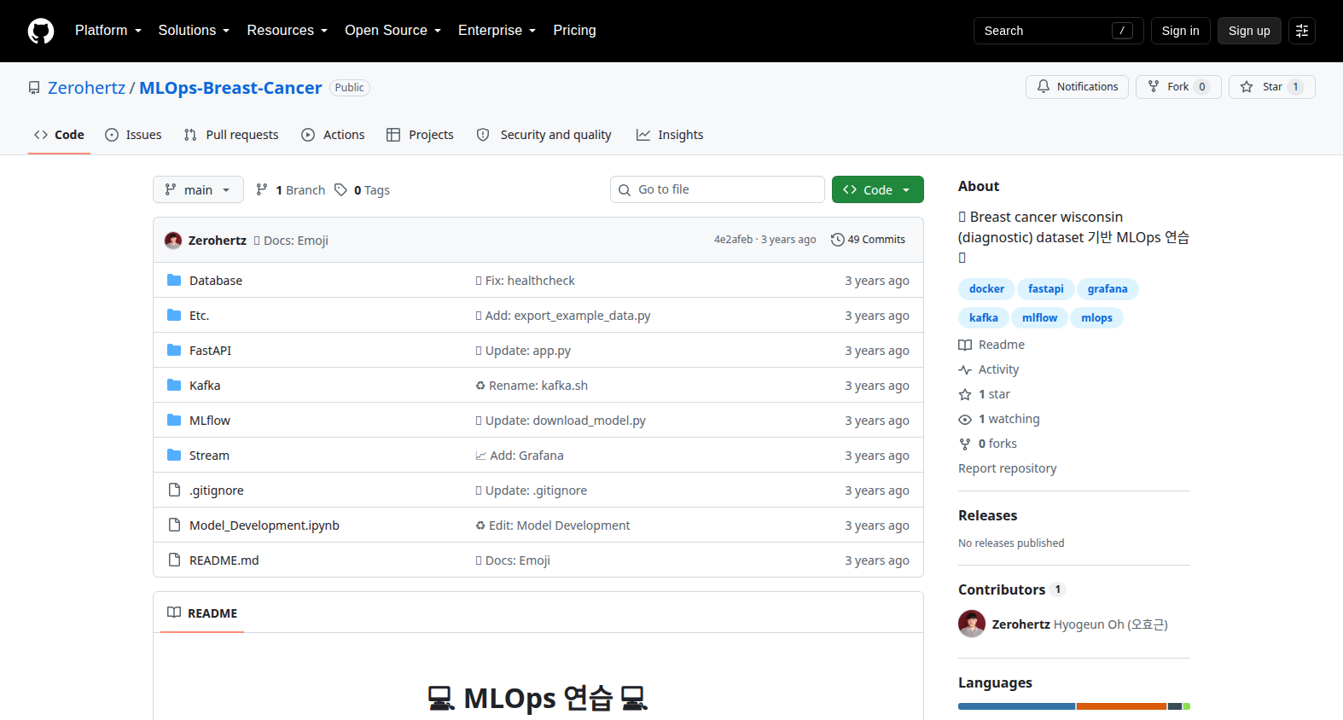
Task: Open the green Code dropdown
Action: click(x=877, y=189)
